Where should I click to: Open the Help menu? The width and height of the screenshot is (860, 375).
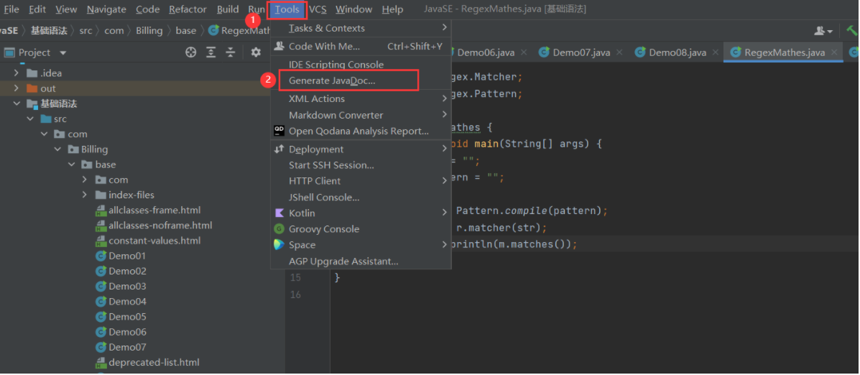pos(392,9)
